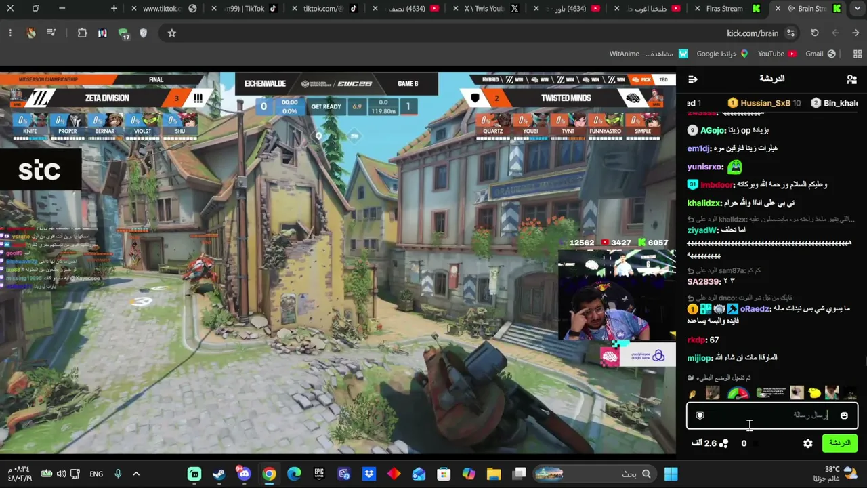Screen dimensions: 867x488
Task: Select the Brain Stream tab
Action: pos(808,9)
